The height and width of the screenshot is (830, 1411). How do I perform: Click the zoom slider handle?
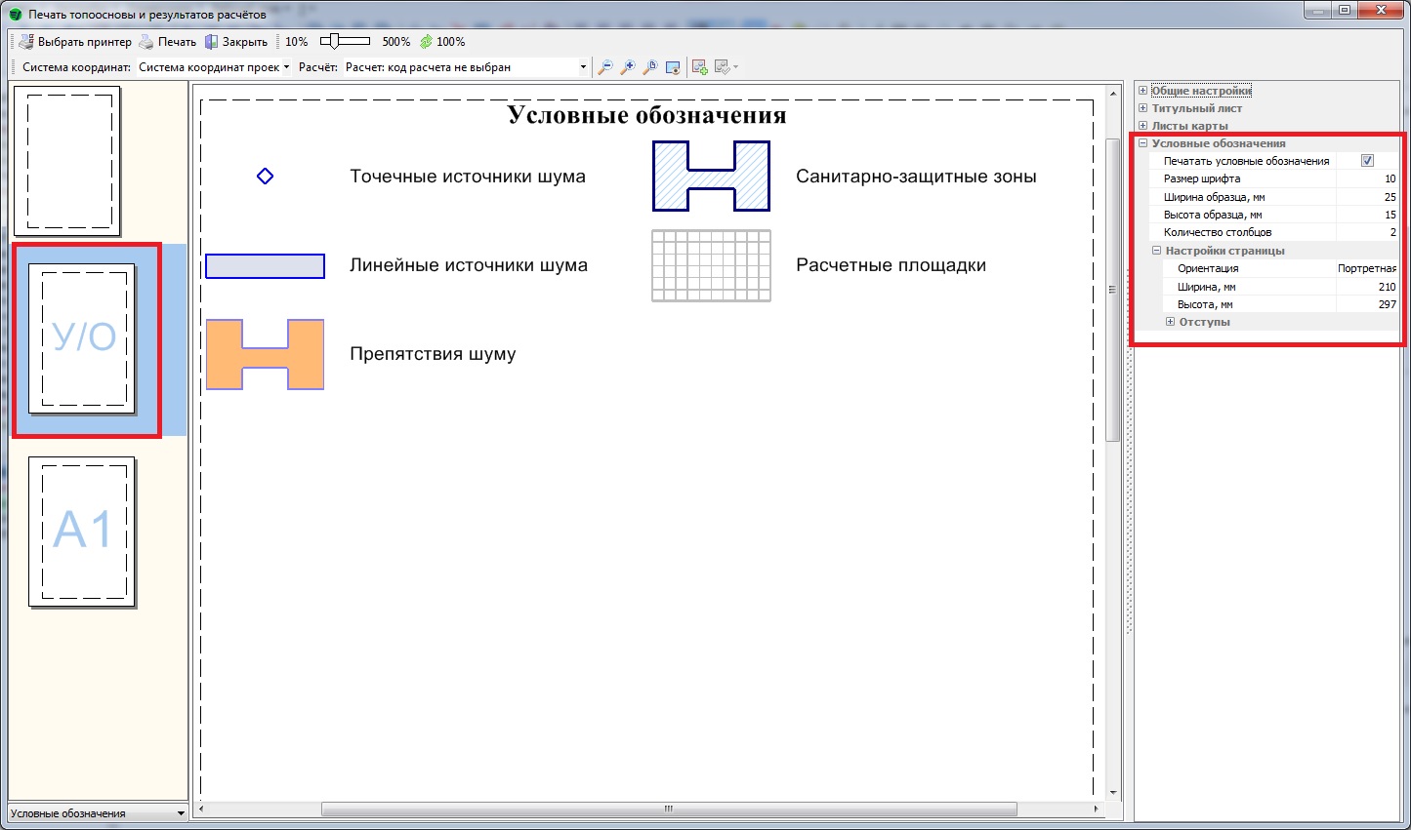point(335,41)
